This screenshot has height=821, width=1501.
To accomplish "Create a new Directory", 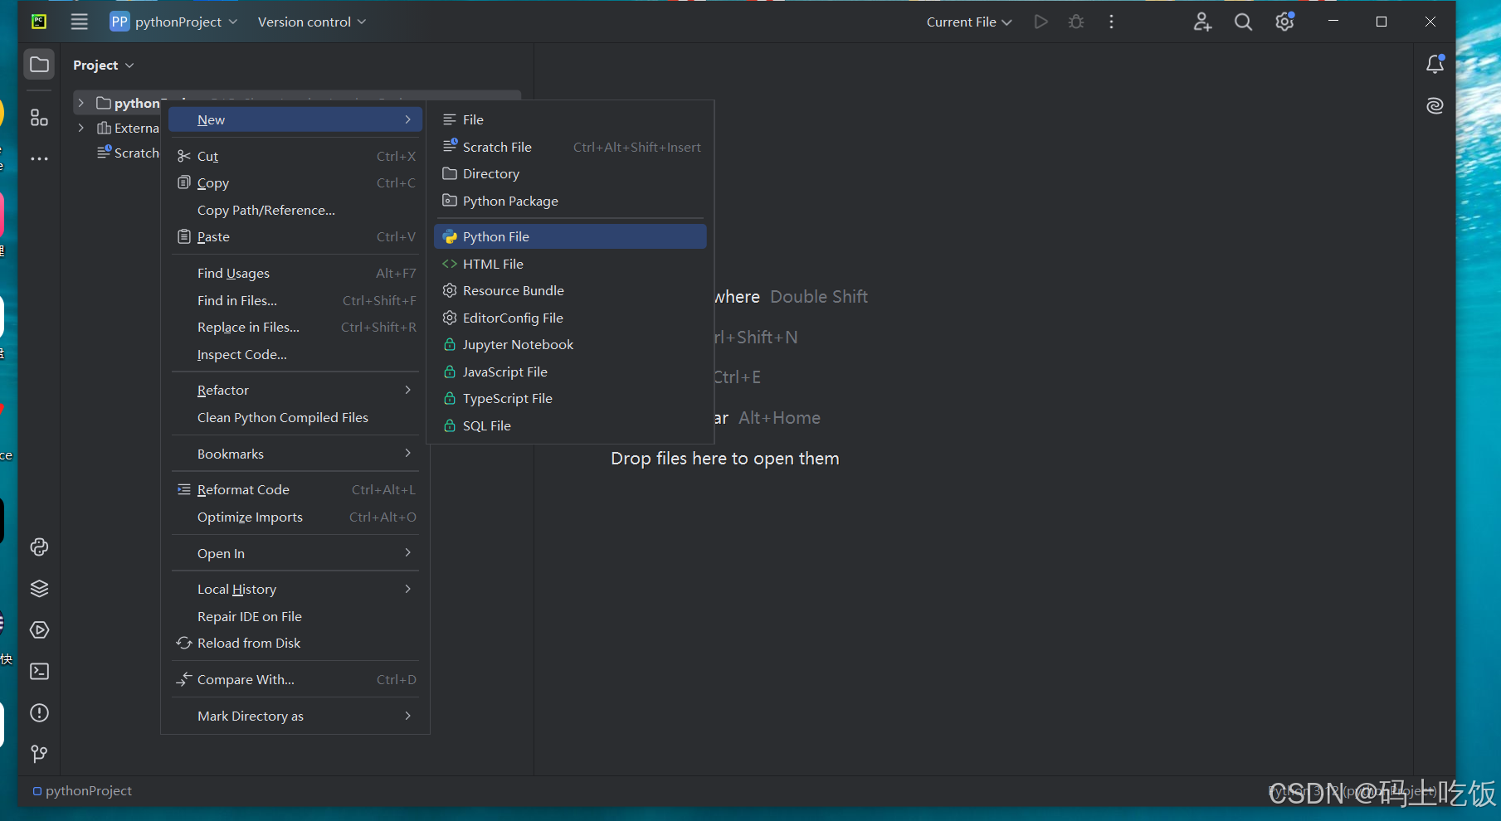I will [x=570, y=174].
